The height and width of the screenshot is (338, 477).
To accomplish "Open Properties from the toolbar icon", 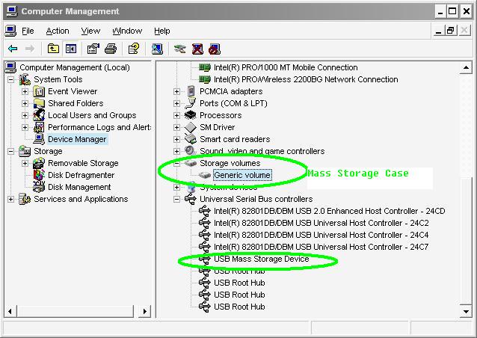I will click(93, 49).
